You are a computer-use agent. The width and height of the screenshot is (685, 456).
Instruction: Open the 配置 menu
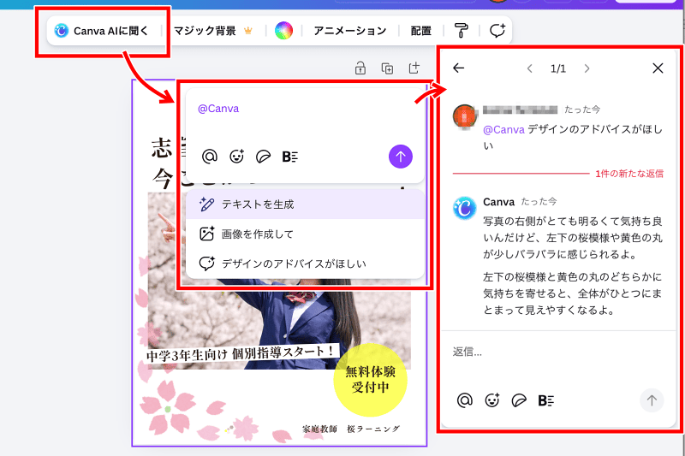point(420,31)
